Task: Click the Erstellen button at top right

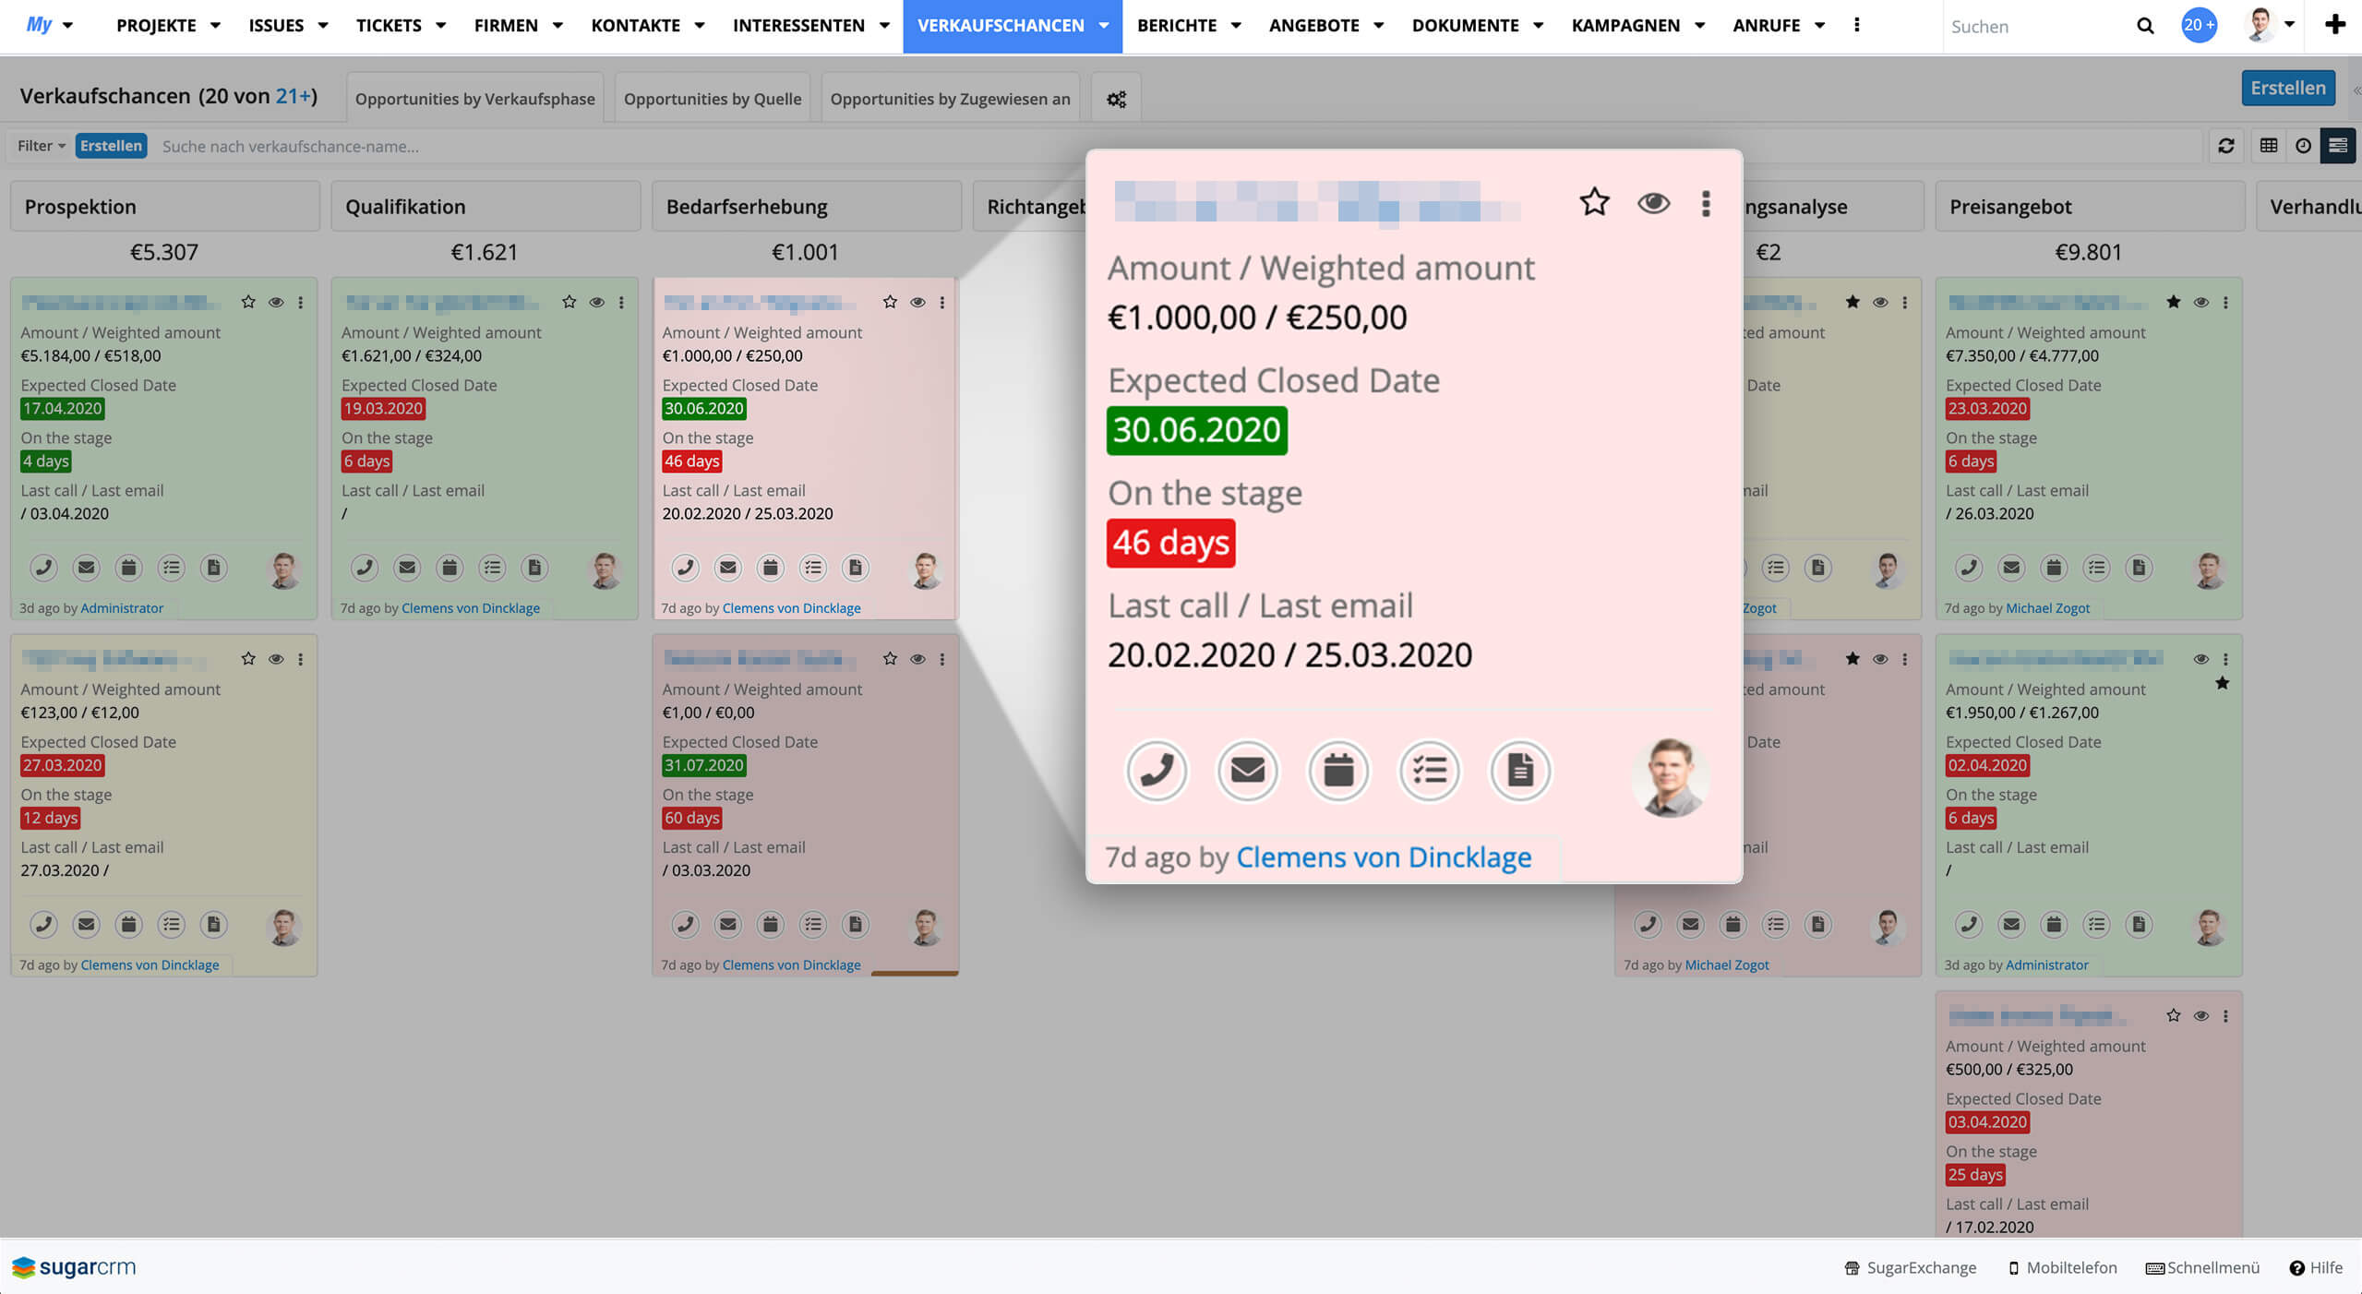Action: [x=2287, y=88]
